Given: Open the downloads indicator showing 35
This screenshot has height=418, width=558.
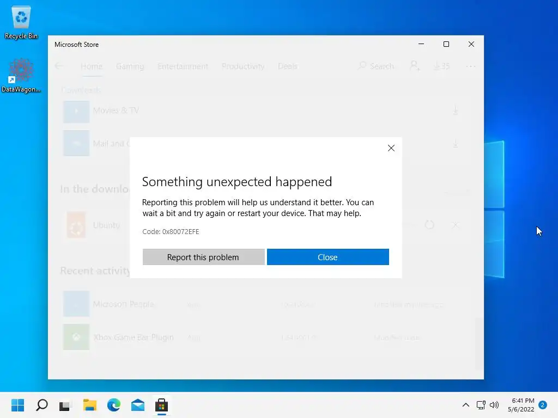Looking at the screenshot, I should [x=441, y=66].
